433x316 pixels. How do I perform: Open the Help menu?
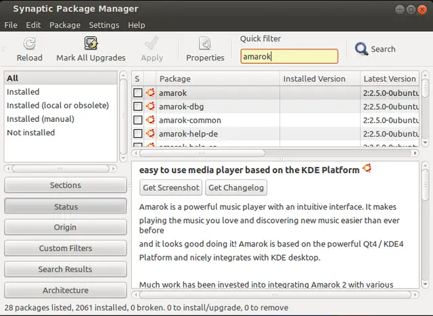137,25
